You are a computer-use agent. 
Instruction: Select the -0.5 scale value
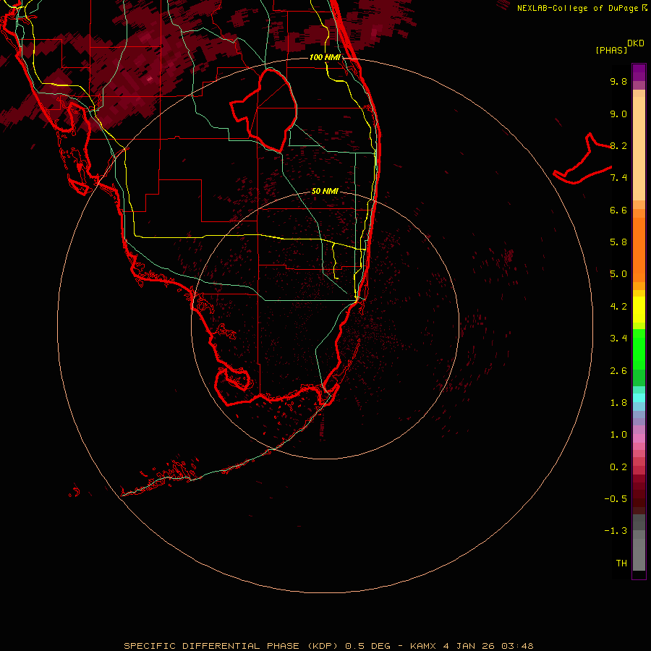pyautogui.click(x=616, y=499)
